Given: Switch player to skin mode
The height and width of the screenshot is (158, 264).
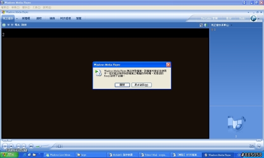Looking at the screenshot, I should (x=259, y=146).
